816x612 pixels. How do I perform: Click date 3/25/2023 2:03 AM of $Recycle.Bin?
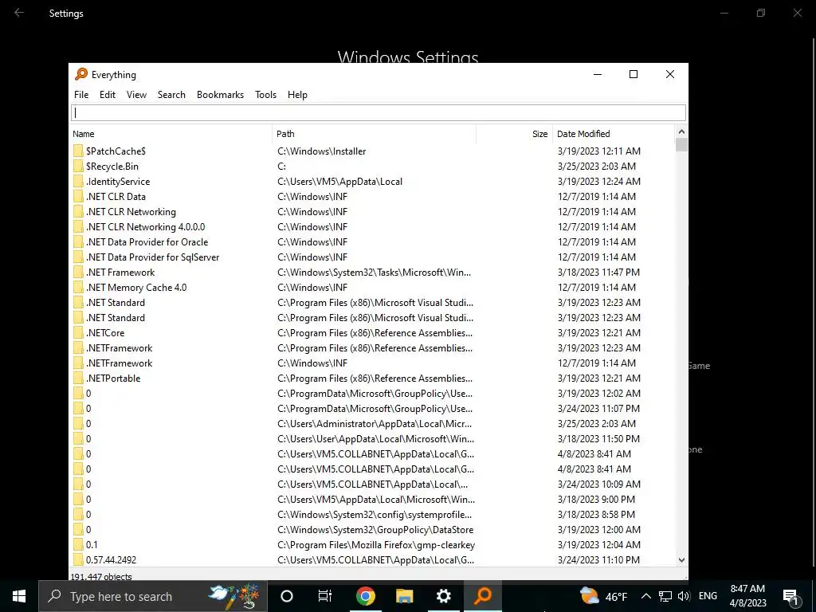pos(596,166)
